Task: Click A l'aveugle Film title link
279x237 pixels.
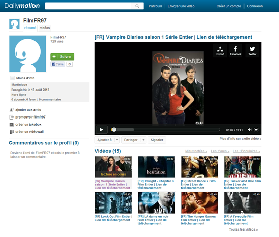Action: [x=238, y=220]
